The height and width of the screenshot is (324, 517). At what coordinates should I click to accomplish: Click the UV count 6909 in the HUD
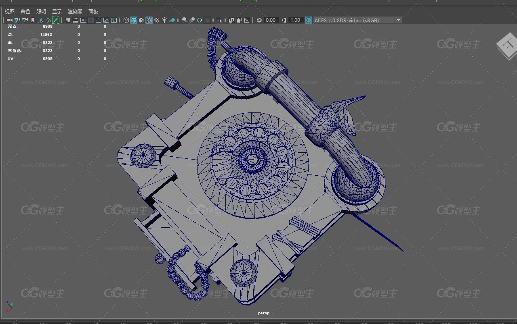pyautogui.click(x=48, y=59)
